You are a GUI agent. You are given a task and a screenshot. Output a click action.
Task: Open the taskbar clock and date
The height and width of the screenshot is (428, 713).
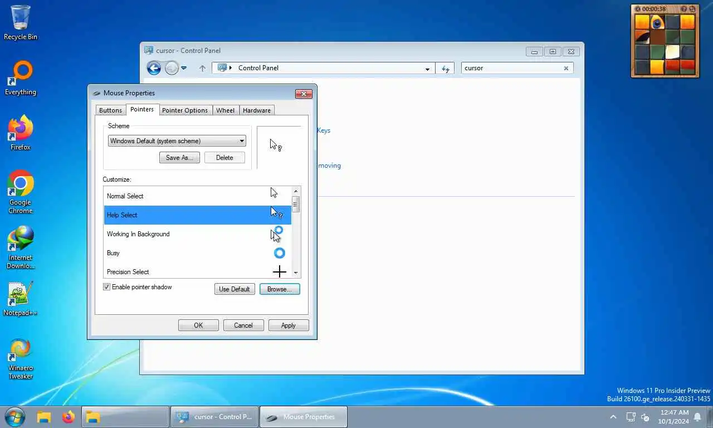click(674, 417)
